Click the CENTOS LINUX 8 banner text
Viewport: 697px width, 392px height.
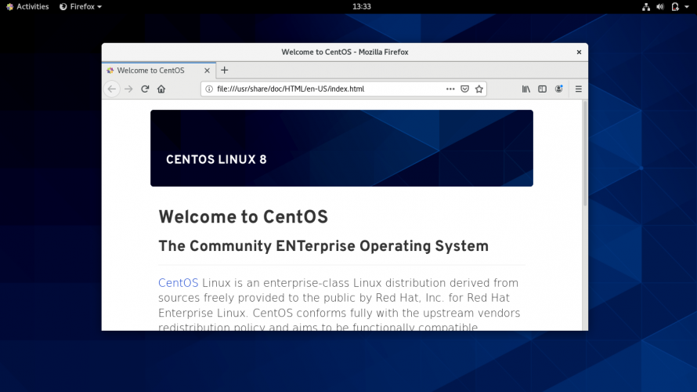coord(216,160)
